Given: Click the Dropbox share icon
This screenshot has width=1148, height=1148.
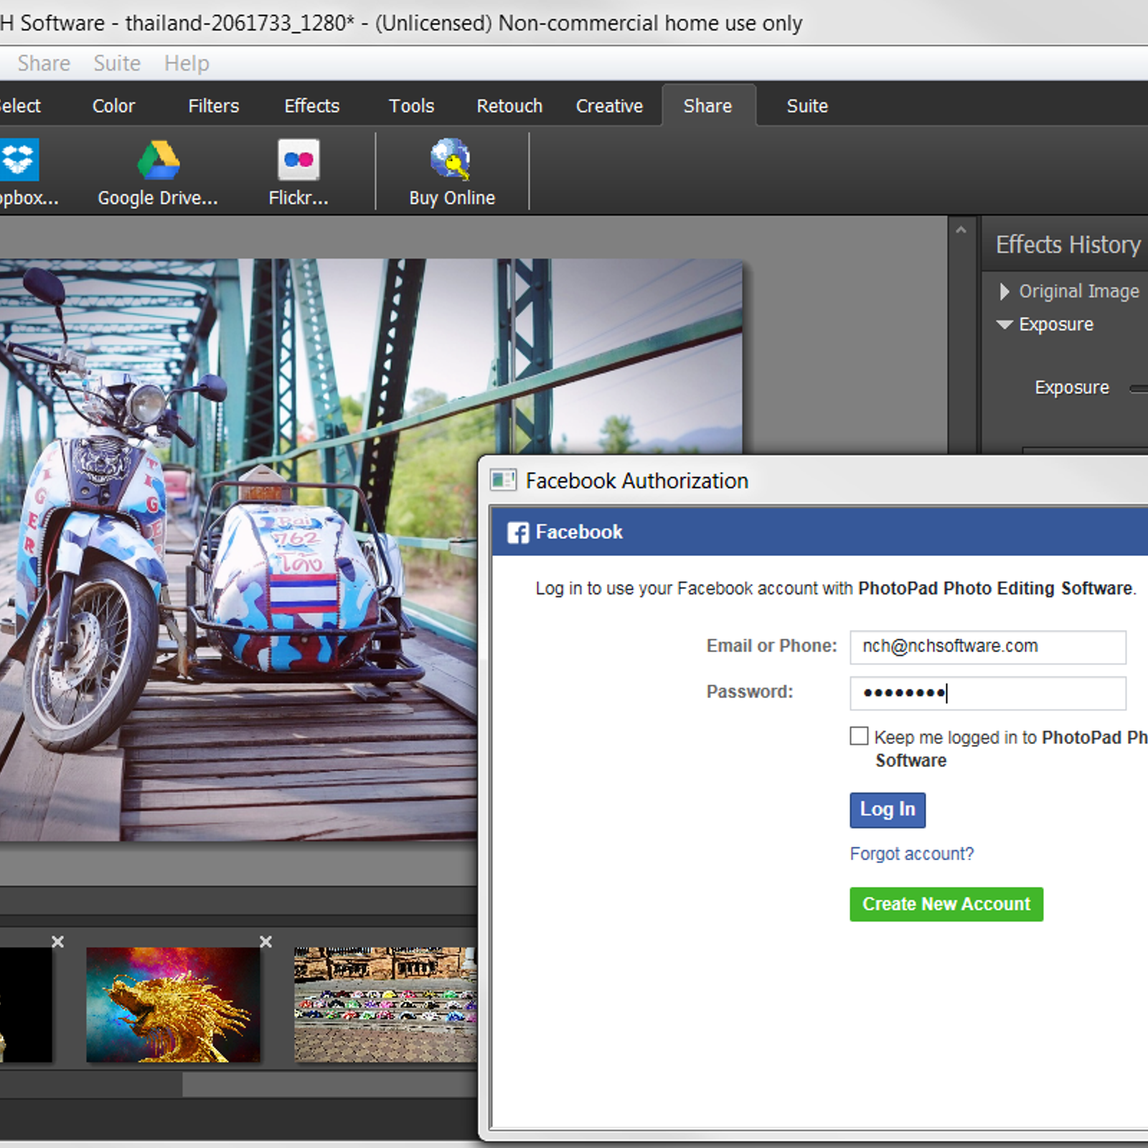Looking at the screenshot, I should (19, 159).
